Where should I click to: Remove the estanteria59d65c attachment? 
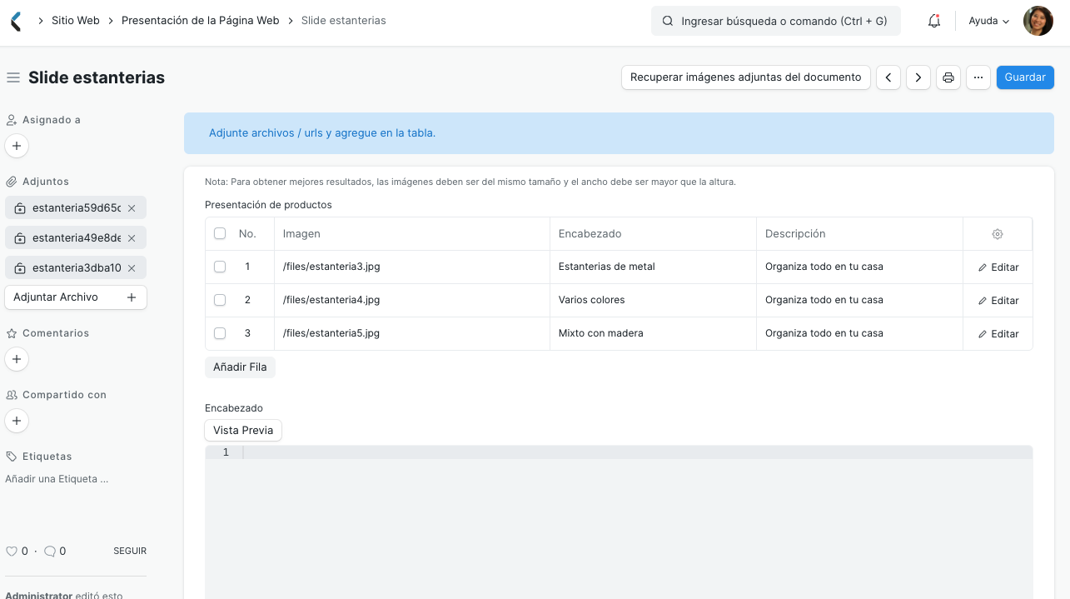[132, 208]
